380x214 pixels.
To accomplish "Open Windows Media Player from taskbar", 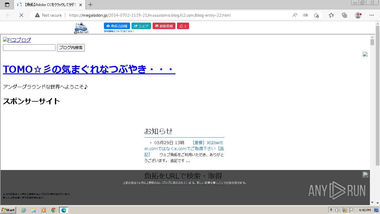I will (44, 210).
